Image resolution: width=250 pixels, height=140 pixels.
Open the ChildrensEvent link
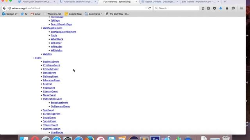pyautogui.click(x=52, y=65)
